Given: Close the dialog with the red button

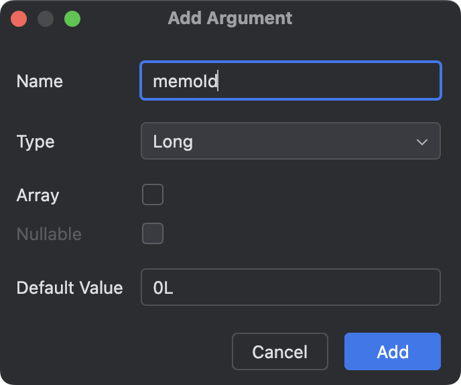Looking at the screenshot, I should click(x=19, y=19).
